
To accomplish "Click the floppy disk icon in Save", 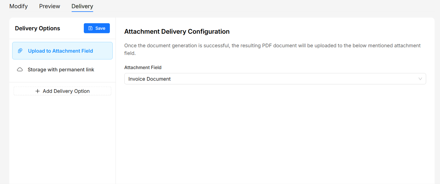I will click(91, 28).
